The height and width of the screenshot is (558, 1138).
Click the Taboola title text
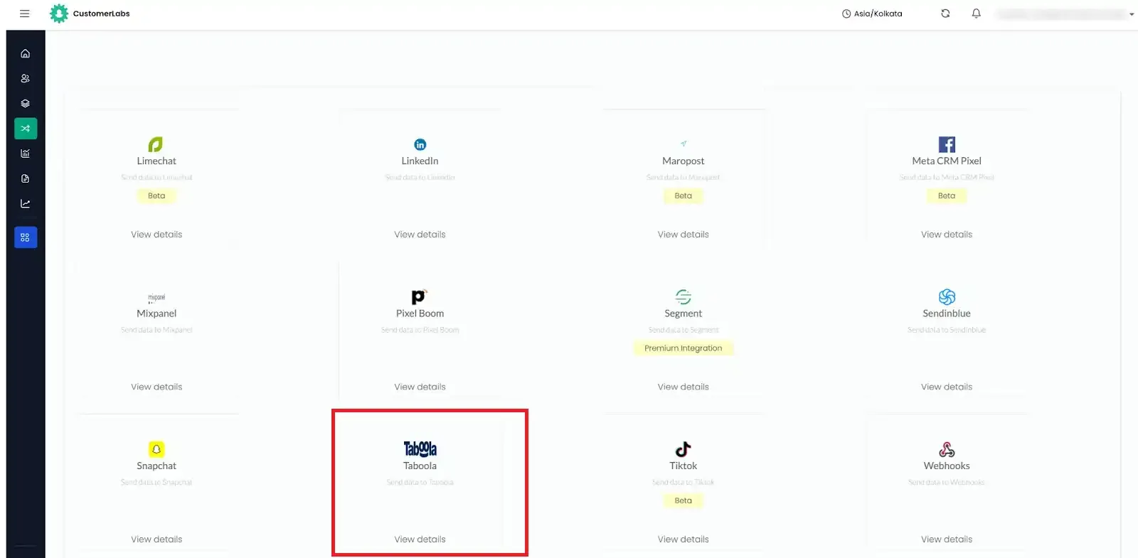point(420,466)
